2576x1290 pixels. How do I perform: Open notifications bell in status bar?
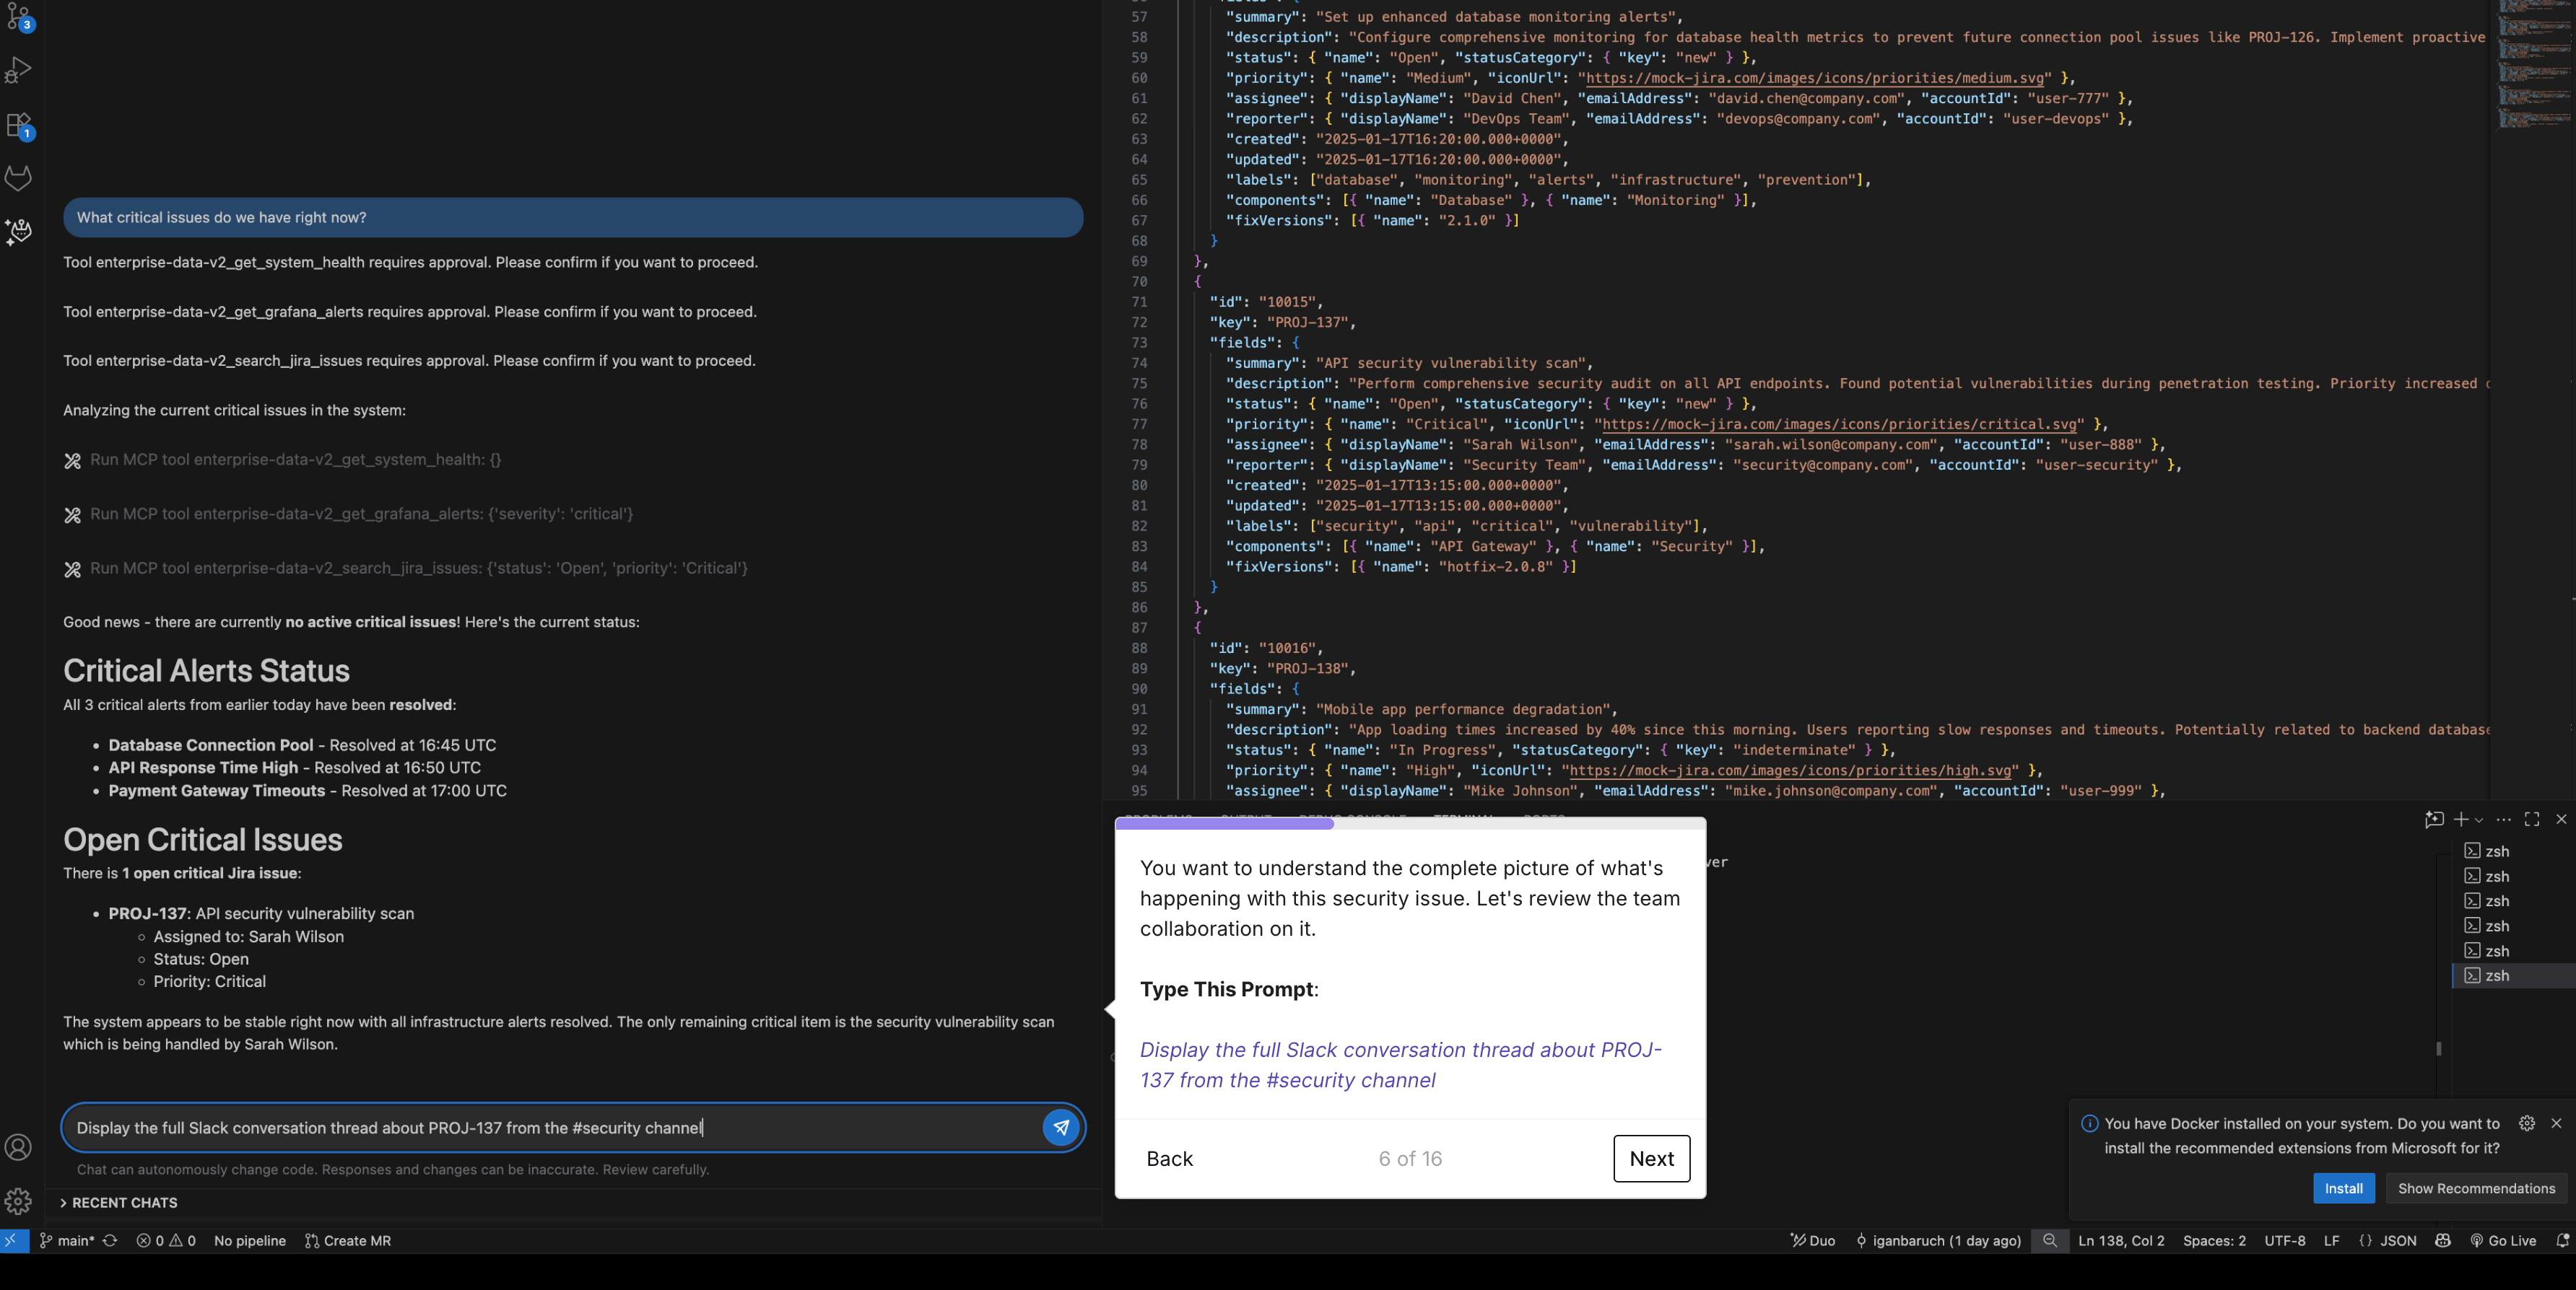2562,1240
